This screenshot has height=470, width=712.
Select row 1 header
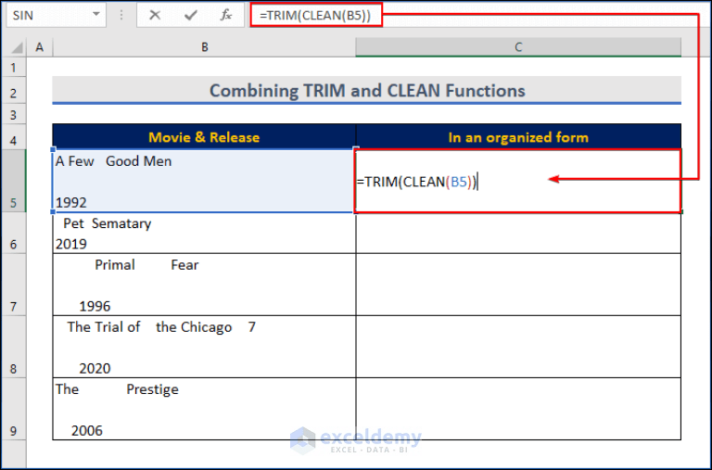(13, 67)
